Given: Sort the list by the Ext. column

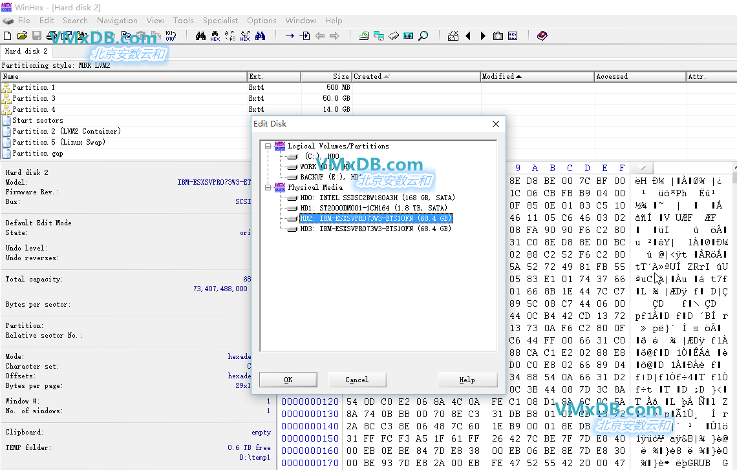Looking at the screenshot, I should pyautogui.click(x=274, y=77).
